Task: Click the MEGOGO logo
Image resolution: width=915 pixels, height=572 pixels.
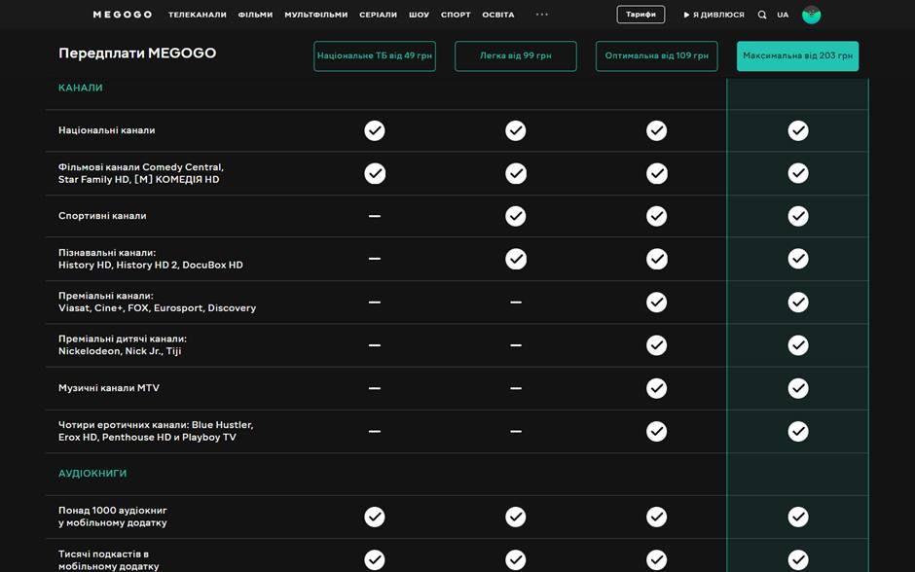Action: click(x=122, y=15)
